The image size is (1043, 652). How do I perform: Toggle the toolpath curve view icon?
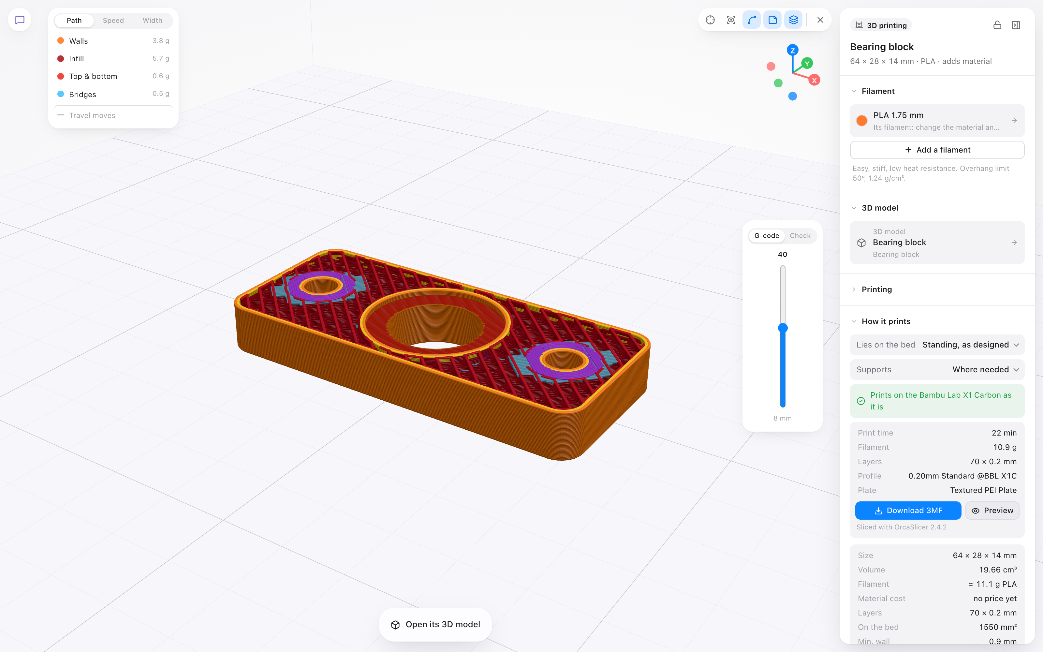[752, 20]
